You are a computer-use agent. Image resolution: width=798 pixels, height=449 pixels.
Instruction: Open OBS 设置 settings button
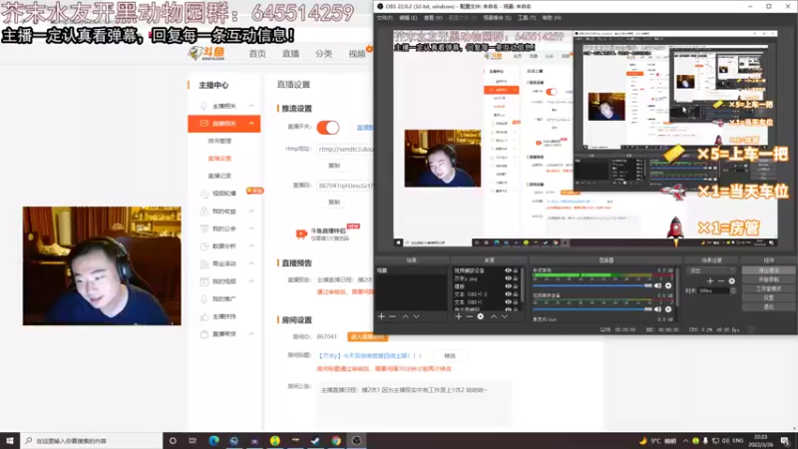point(768,297)
